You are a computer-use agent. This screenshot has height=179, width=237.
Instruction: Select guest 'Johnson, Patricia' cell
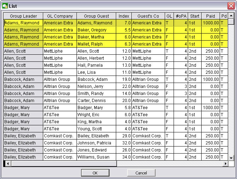pos(96,143)
